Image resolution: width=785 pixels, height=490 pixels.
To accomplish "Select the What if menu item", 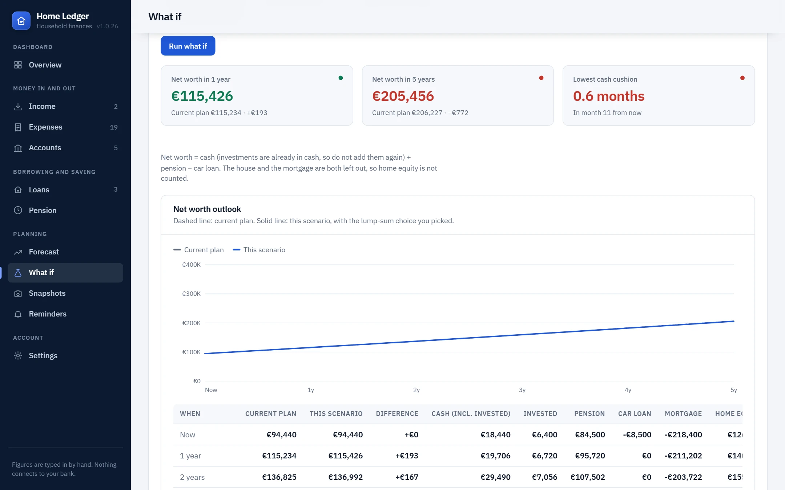I will click(x=65, y=273).
